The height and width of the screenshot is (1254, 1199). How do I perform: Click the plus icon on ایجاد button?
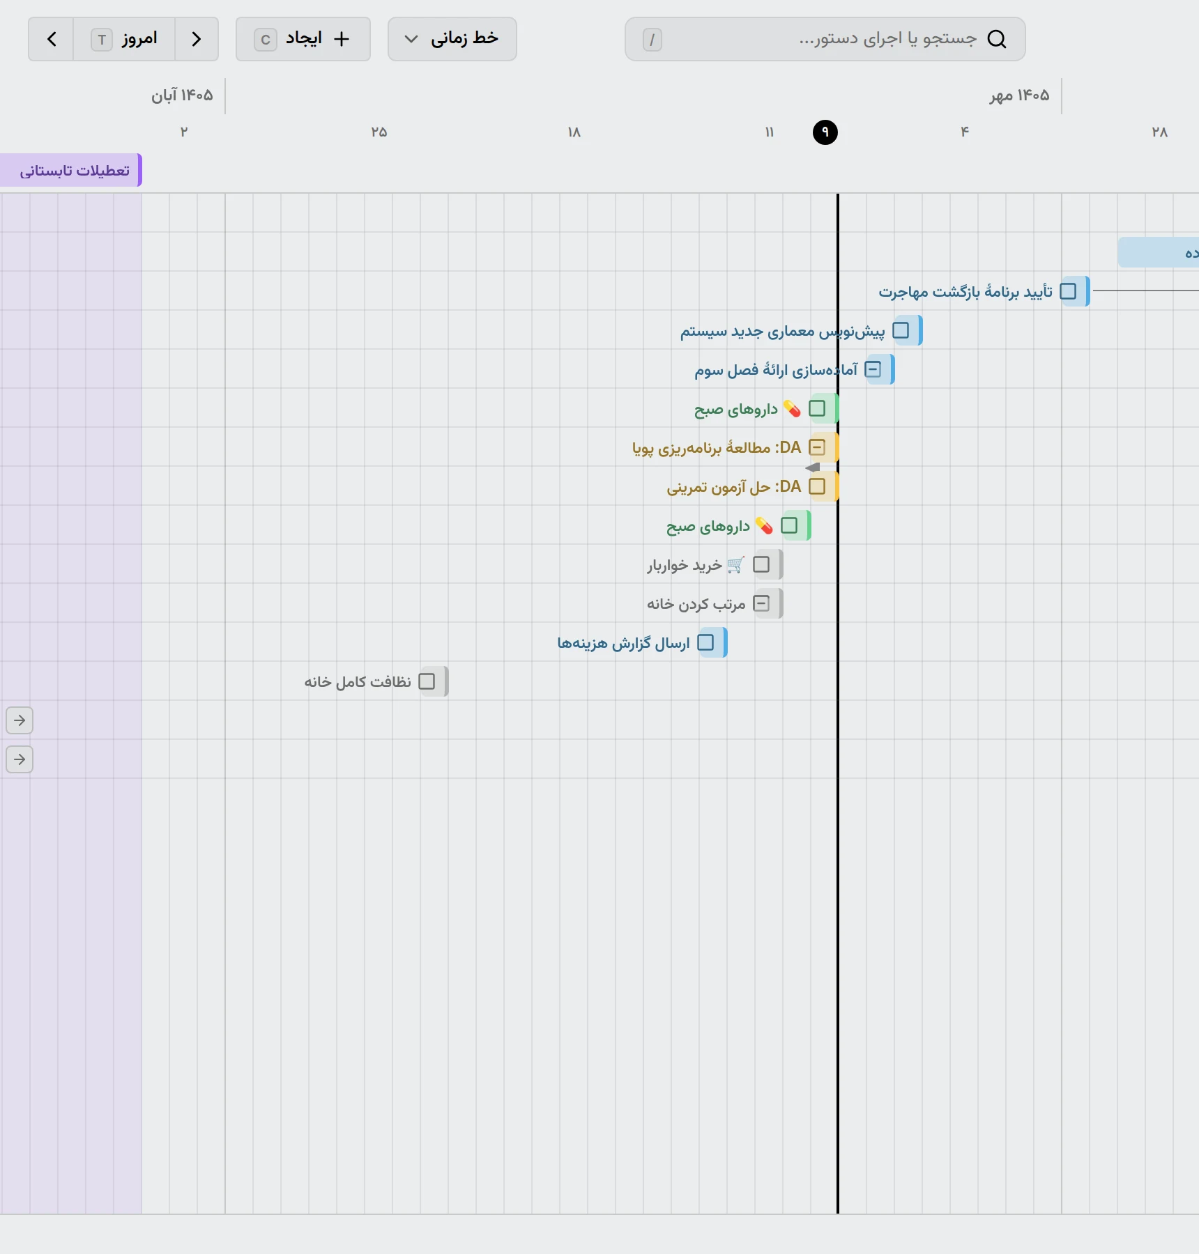point(341,39)
